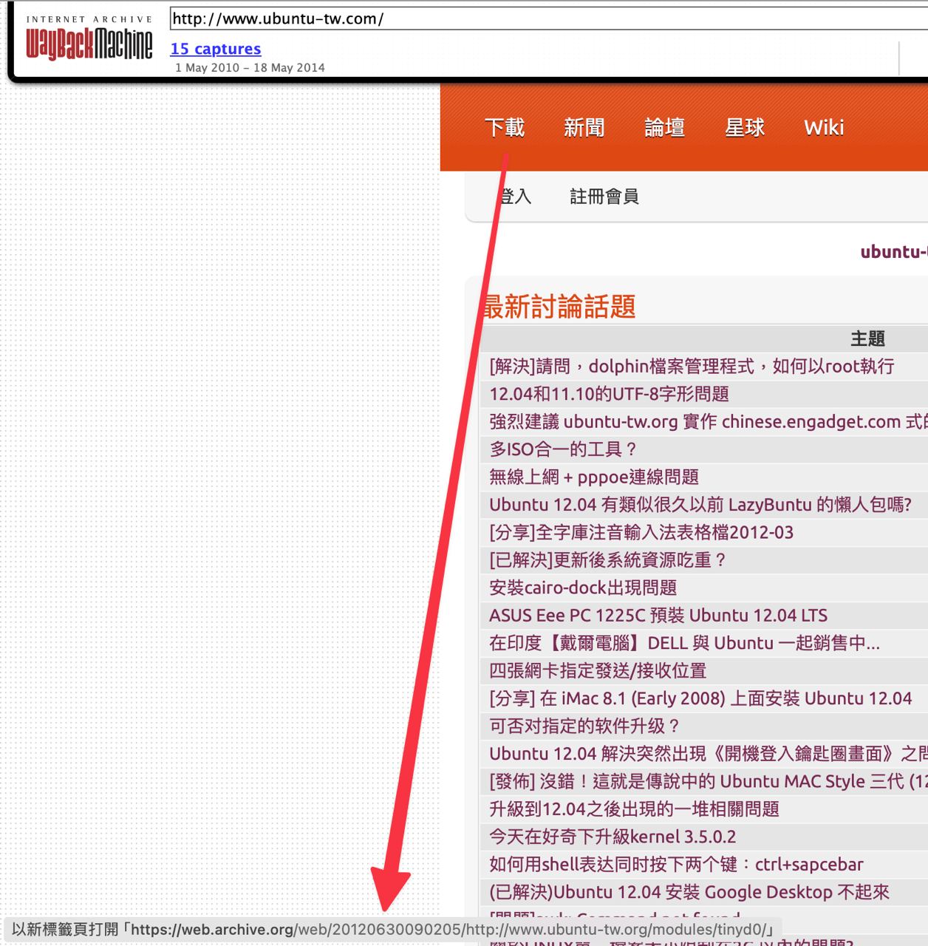Open the 多ISO合一的工具 topic
The height and width of the screenshot is (946, 928).
pyautogui.click(x=563, y=449)
